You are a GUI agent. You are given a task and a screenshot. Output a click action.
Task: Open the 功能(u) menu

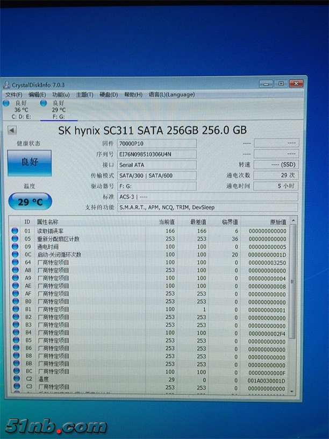[x=61, y=95]
